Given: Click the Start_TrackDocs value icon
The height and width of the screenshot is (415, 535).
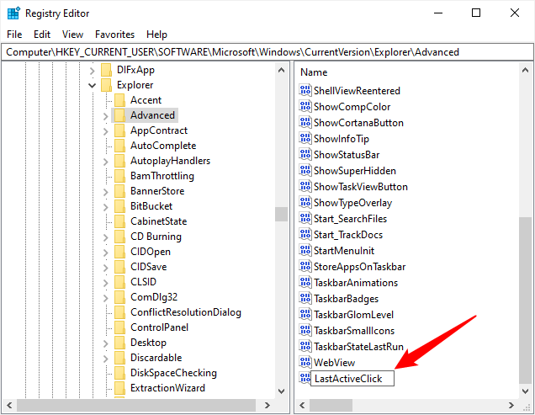Looking at the screenshot, I should click(305, 235).
